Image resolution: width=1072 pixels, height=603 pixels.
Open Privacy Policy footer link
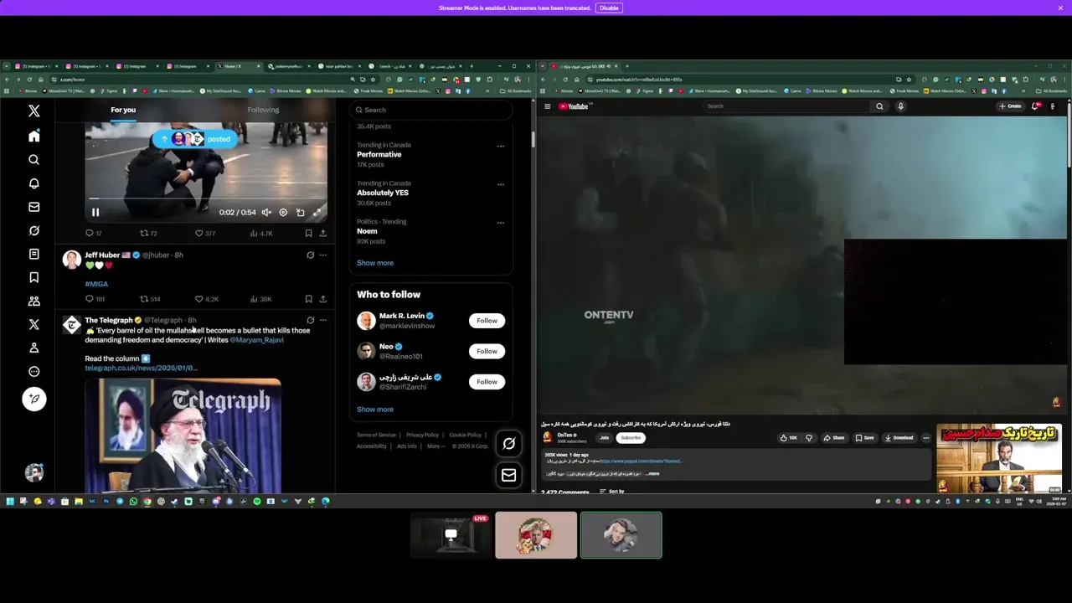422,435
